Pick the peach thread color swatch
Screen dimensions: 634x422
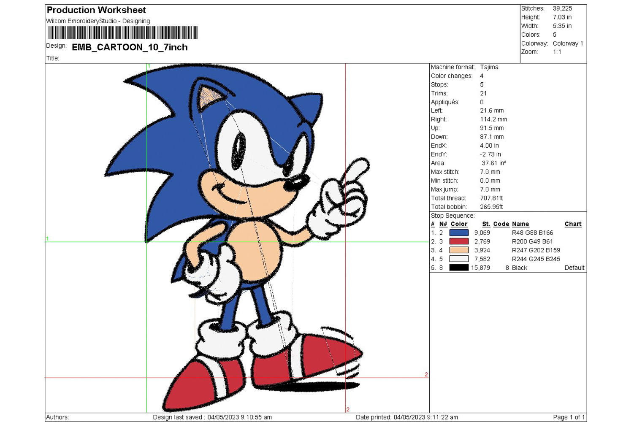click(459, 250)
